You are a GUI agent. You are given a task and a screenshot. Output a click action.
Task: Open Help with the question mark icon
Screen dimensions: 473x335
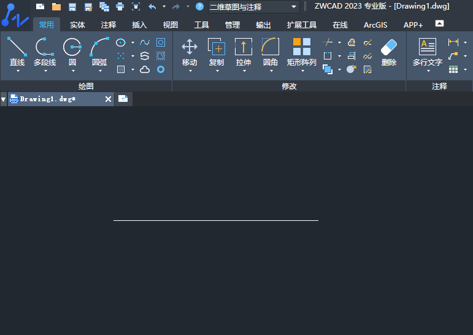pyautogui.click(x=200, y=6)
